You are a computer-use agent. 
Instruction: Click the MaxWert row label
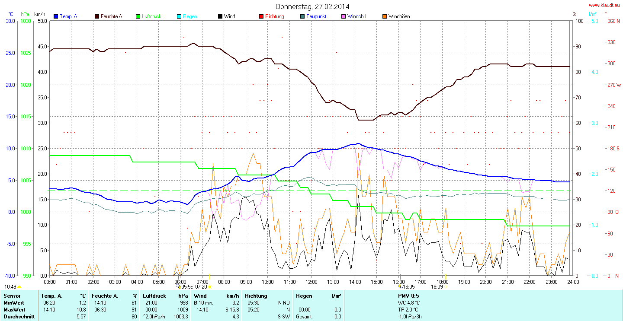(x=14, y=310)
